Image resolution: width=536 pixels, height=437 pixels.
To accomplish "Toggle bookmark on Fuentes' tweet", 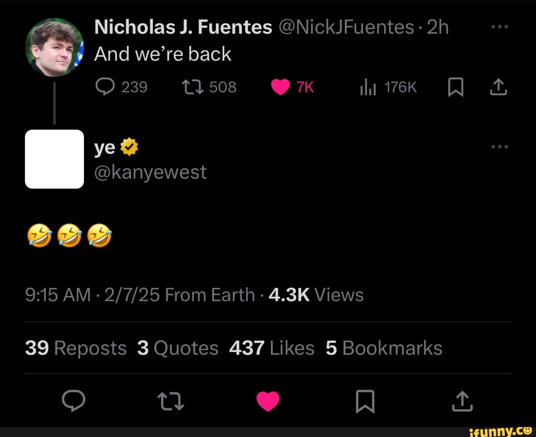I will tap(456, 86).
